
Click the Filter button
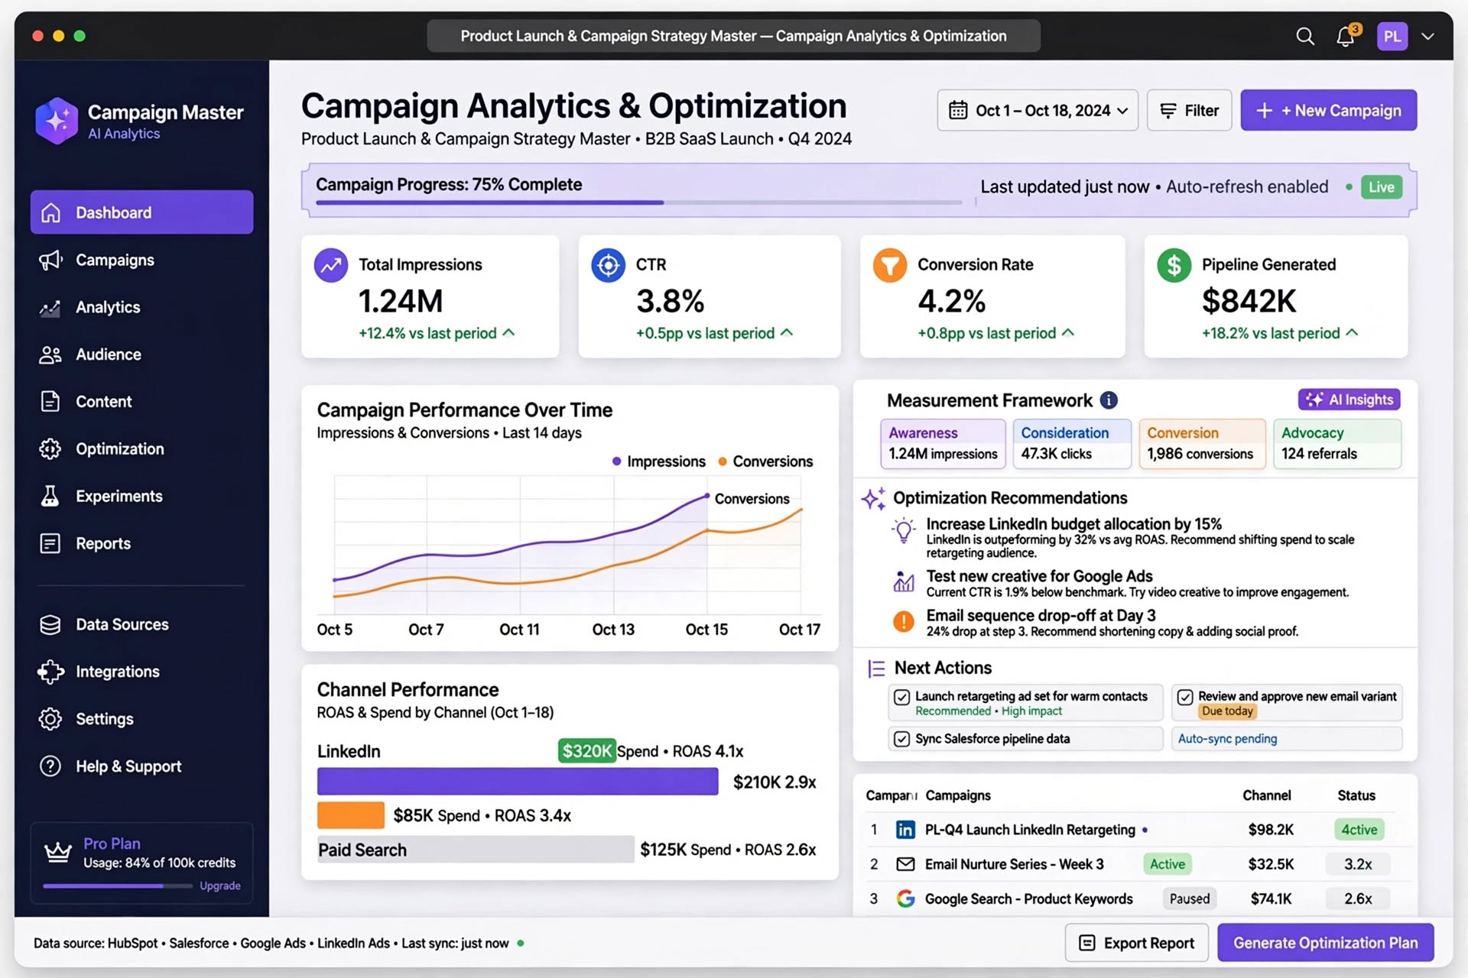point(1189,111)
